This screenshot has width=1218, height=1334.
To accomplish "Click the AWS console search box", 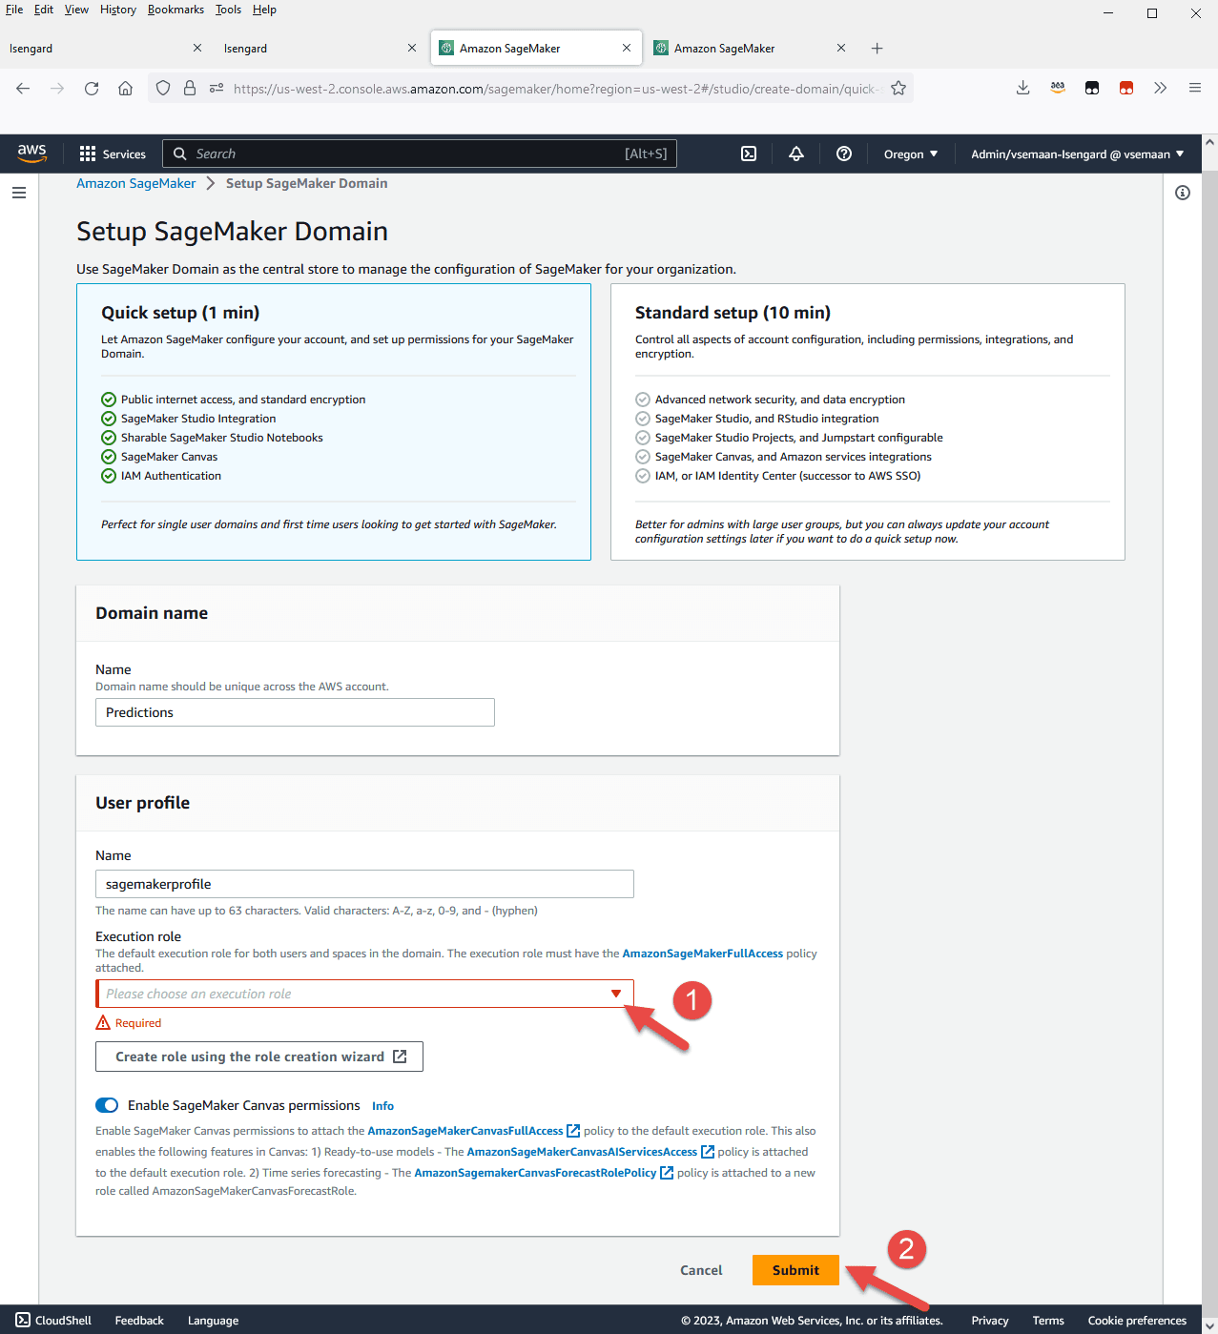I will click(x=420, y=154).
